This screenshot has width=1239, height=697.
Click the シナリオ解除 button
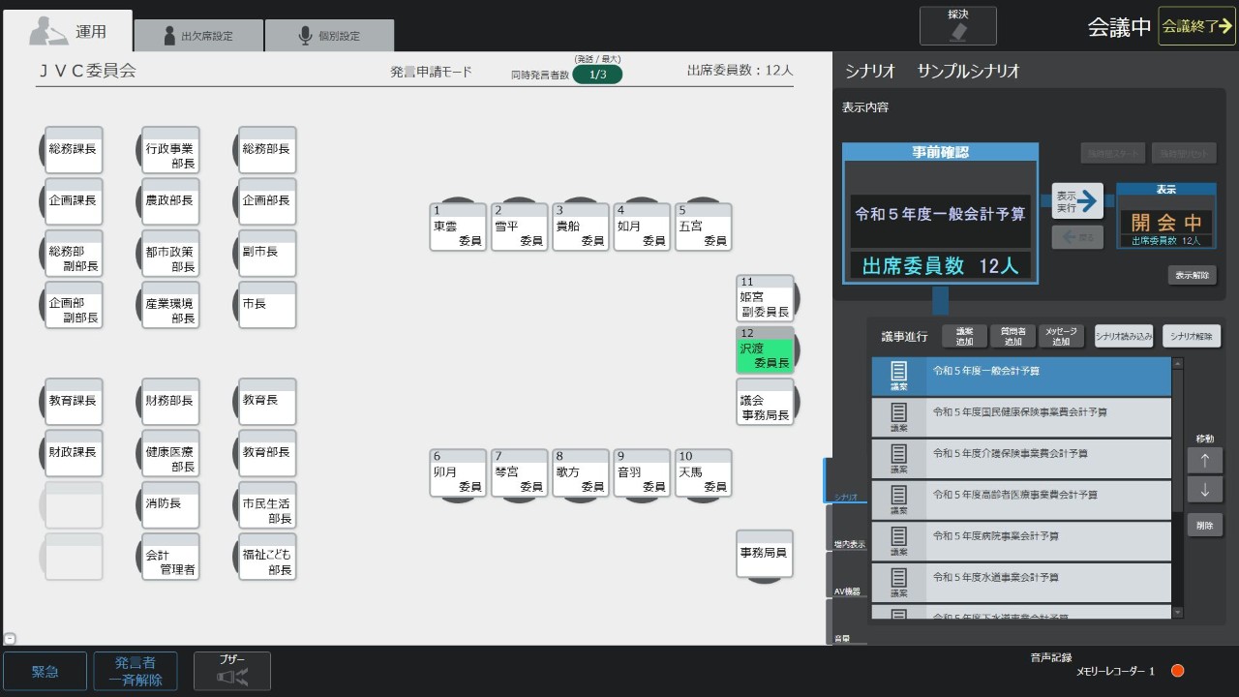1192,336
